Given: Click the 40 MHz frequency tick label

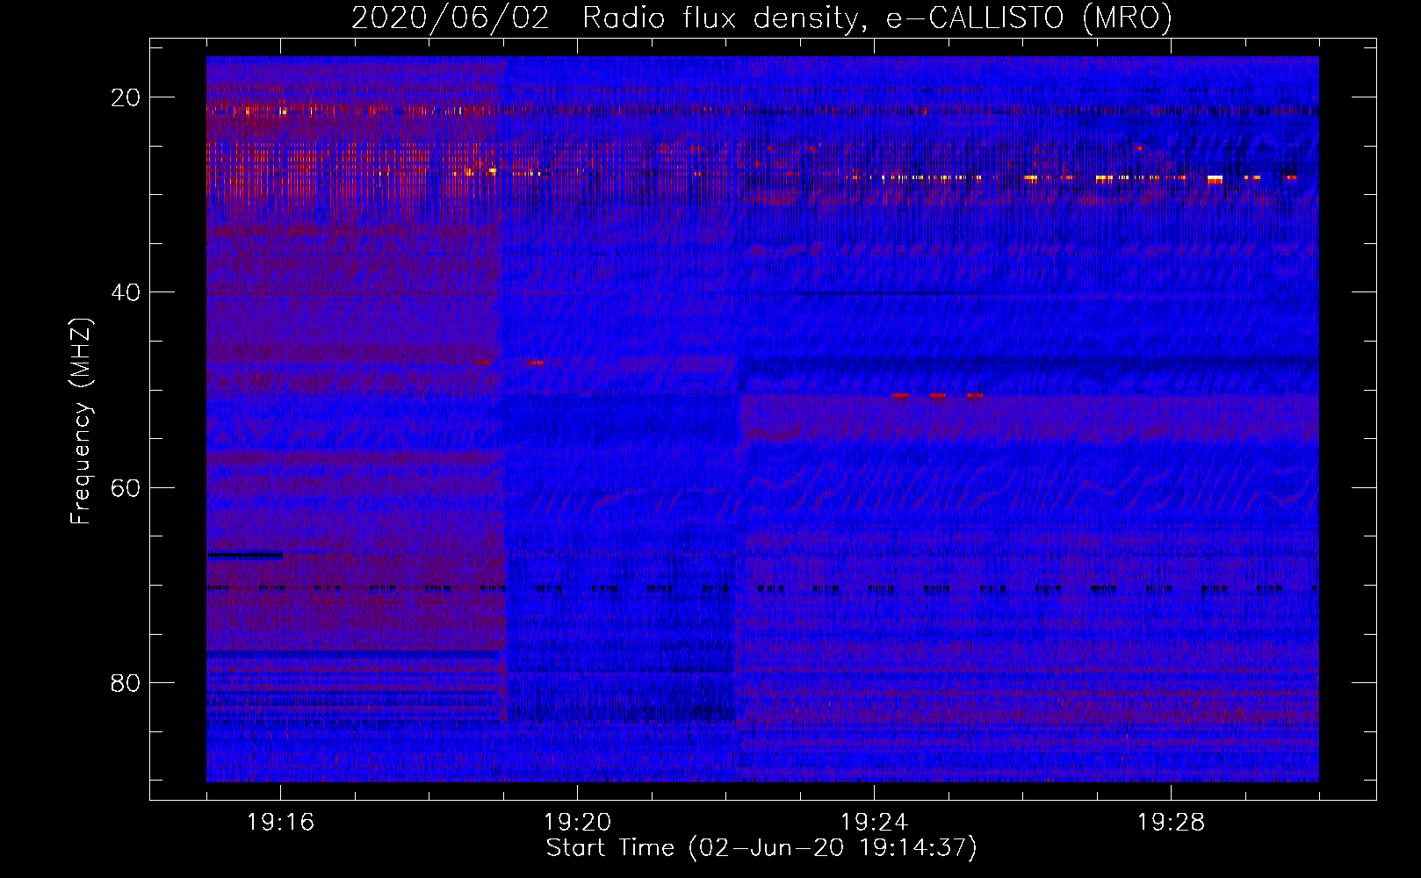Looking at the screenshot, I should 126,292.
